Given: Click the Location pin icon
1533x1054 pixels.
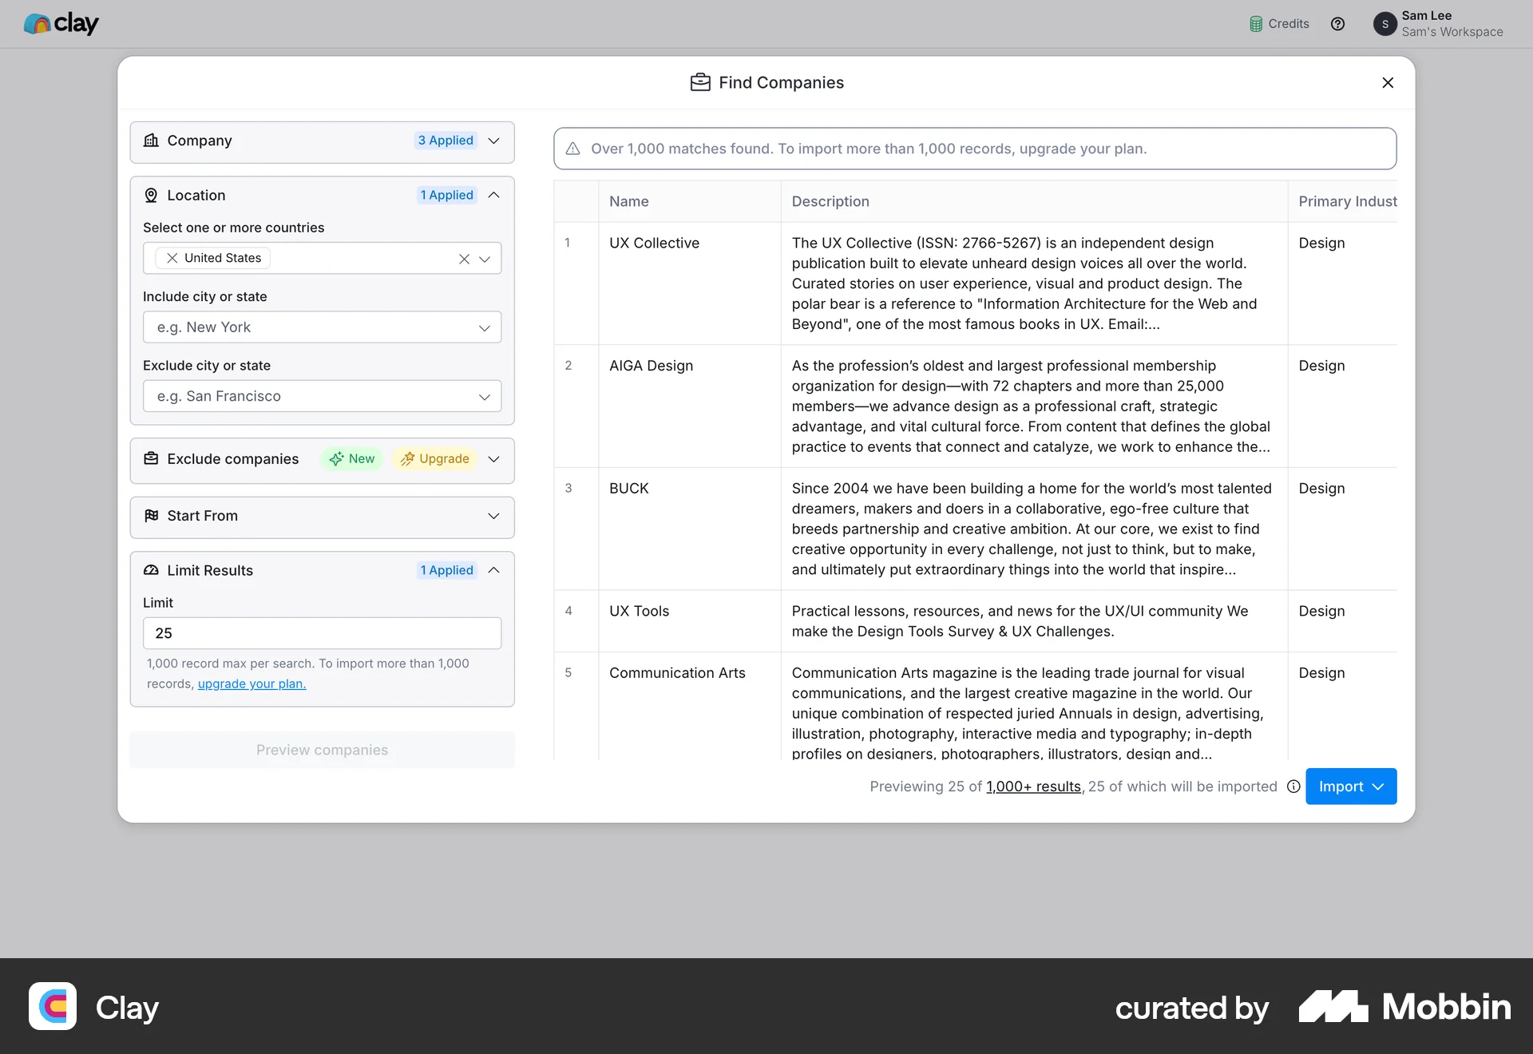Looking at the screenshot, I should coord(152,195).
